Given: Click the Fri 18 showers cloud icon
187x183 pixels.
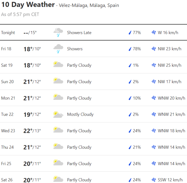Looking at the screenshot, I should pyautogui.click(x=58, y=49).
